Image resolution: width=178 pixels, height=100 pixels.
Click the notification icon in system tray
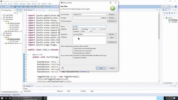point(174,98)
